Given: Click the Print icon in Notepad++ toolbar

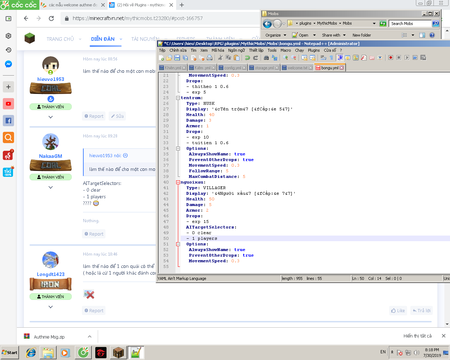Looking at the screenshot, I should 210,58.
